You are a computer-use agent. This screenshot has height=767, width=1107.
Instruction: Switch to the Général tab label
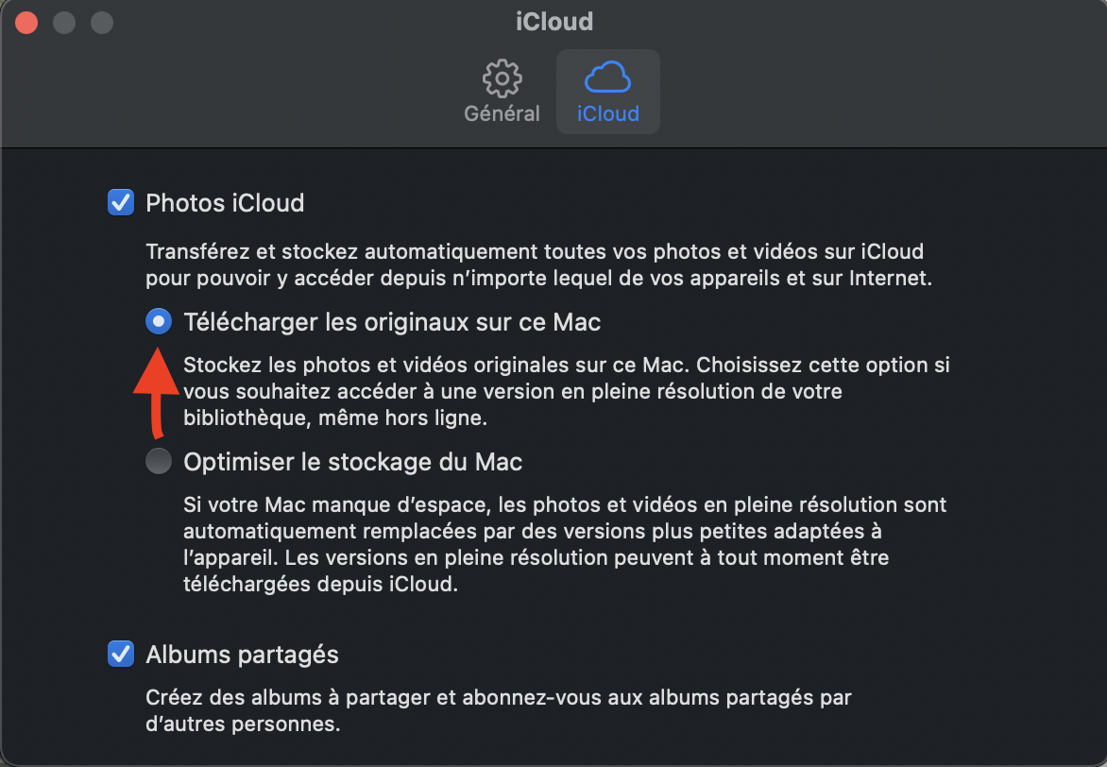502,113
